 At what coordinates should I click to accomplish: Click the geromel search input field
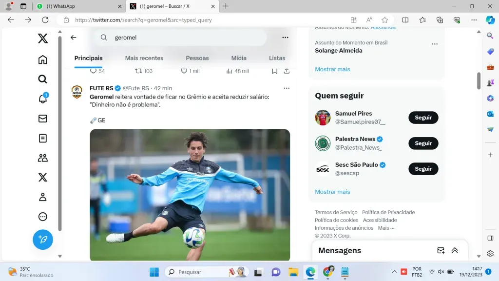click(185, 38)
